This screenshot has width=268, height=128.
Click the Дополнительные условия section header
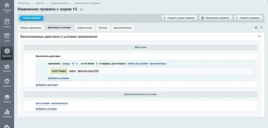coord(140,94)
